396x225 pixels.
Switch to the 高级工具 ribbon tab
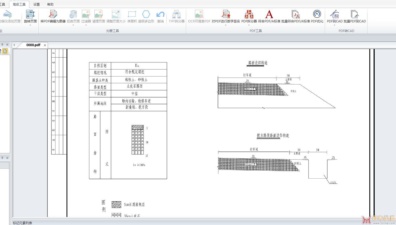point(19,4)
